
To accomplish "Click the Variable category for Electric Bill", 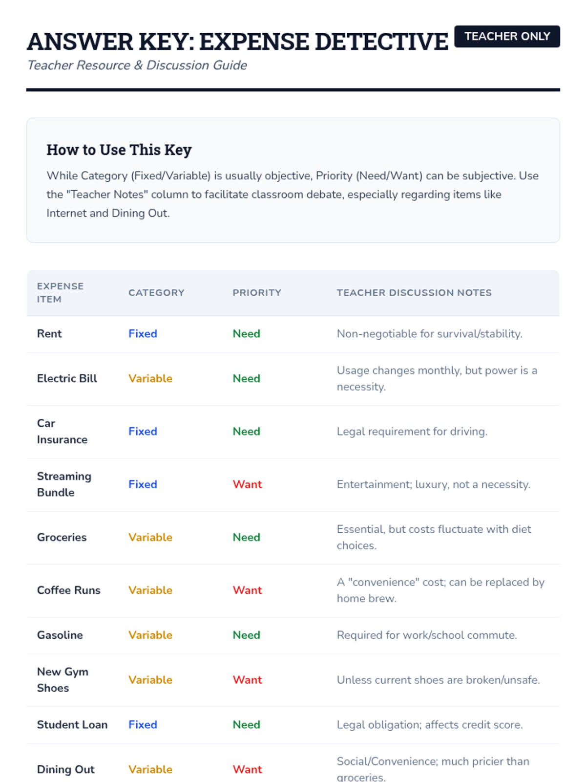I will 150,379.
